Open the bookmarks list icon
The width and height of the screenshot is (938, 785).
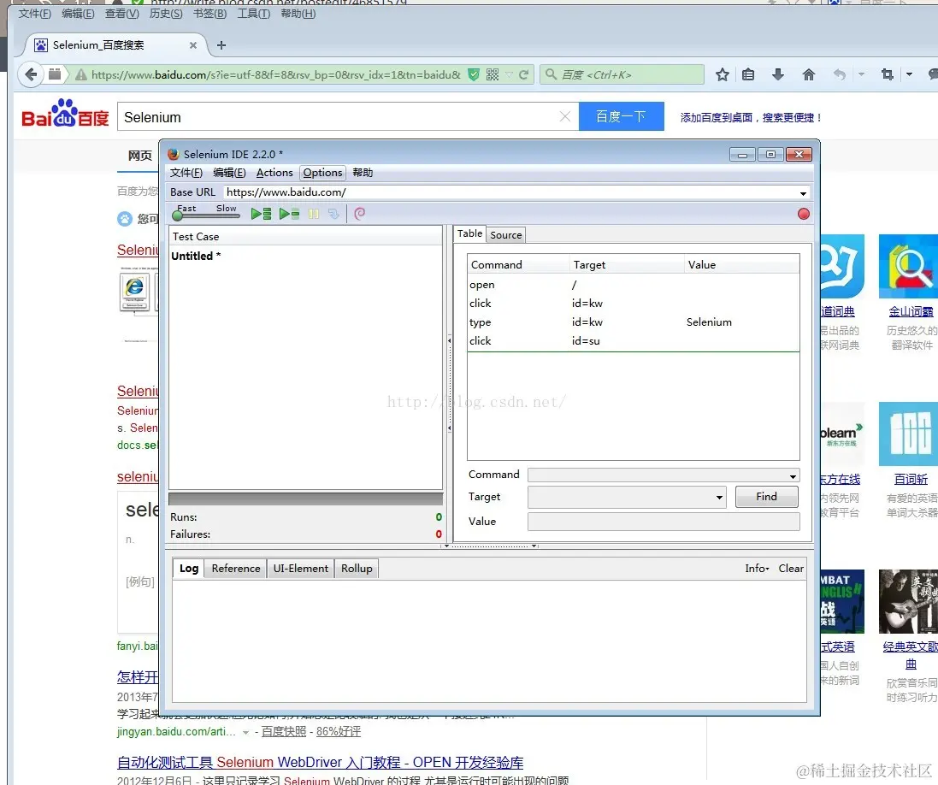point(748,74)
